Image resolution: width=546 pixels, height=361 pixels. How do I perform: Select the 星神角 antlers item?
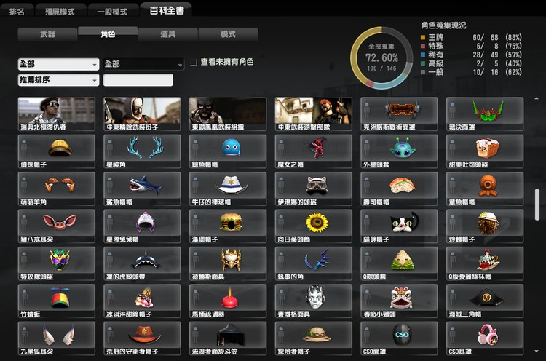point(142,151)
